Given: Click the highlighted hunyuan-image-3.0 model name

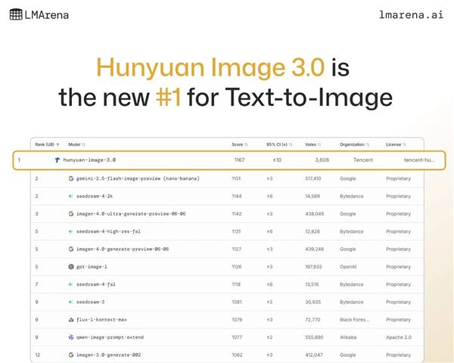Looking at the screenshot, I should point(89,160).
